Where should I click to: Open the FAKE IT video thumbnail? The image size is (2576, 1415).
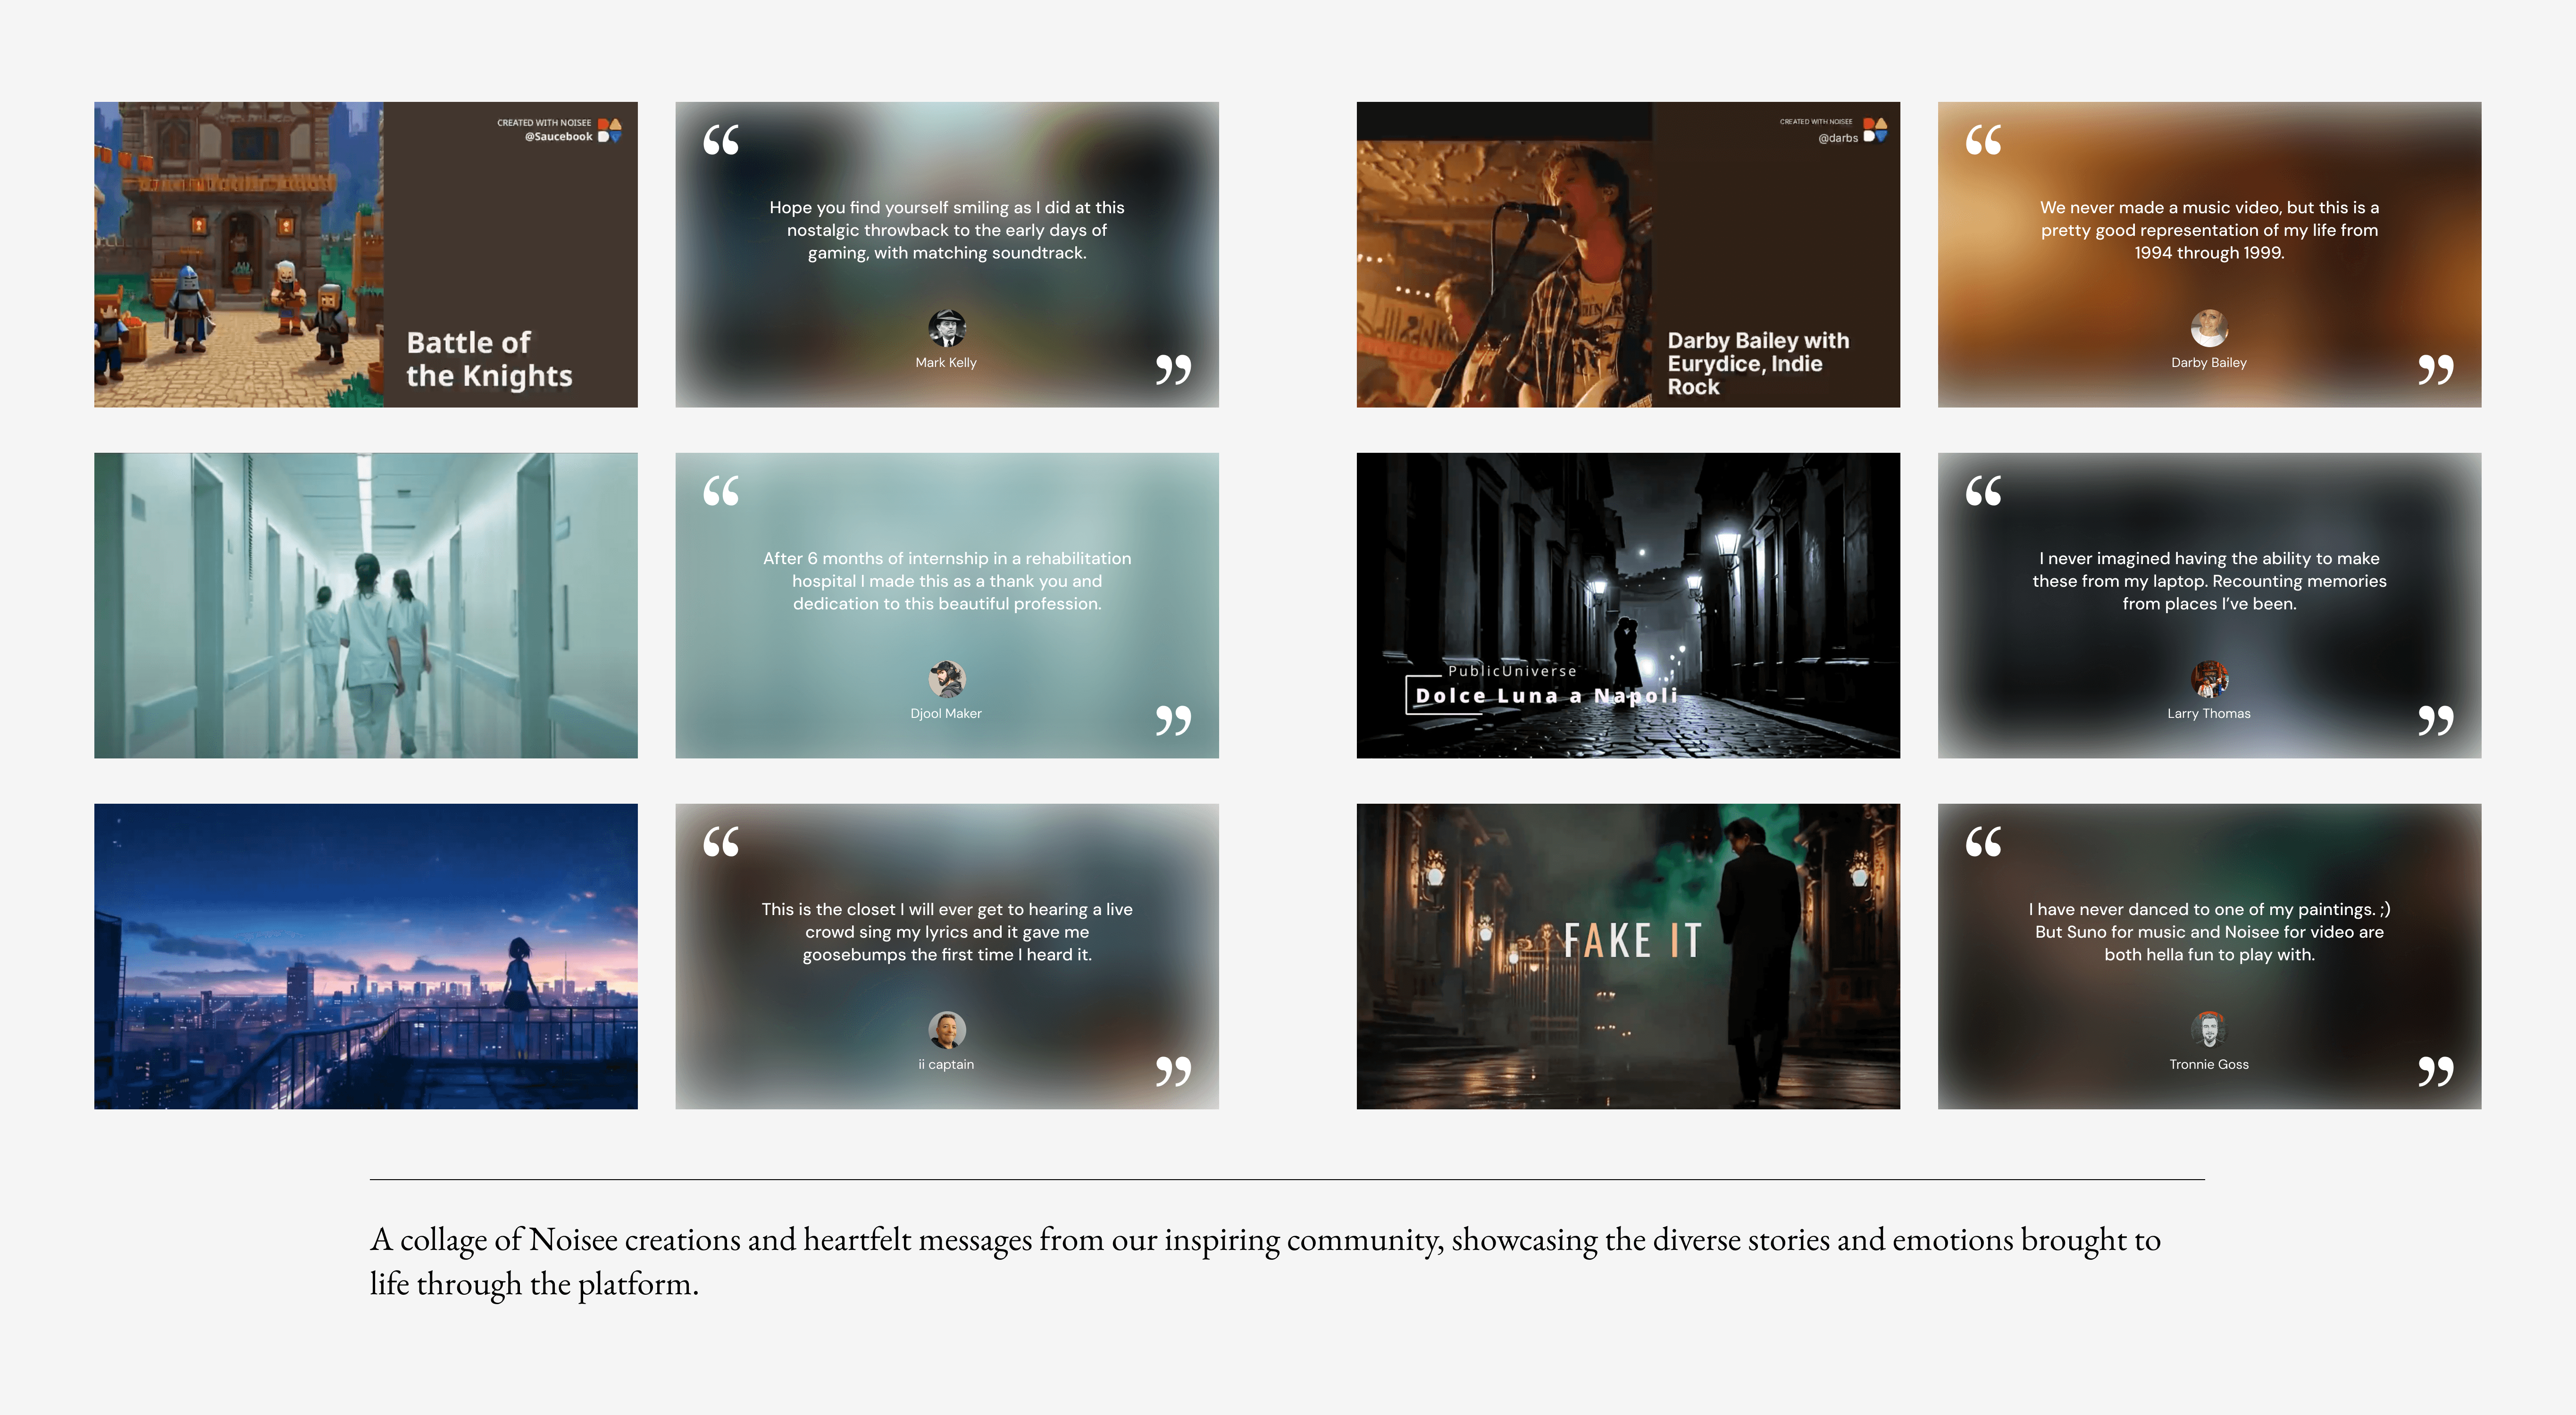1628,956
